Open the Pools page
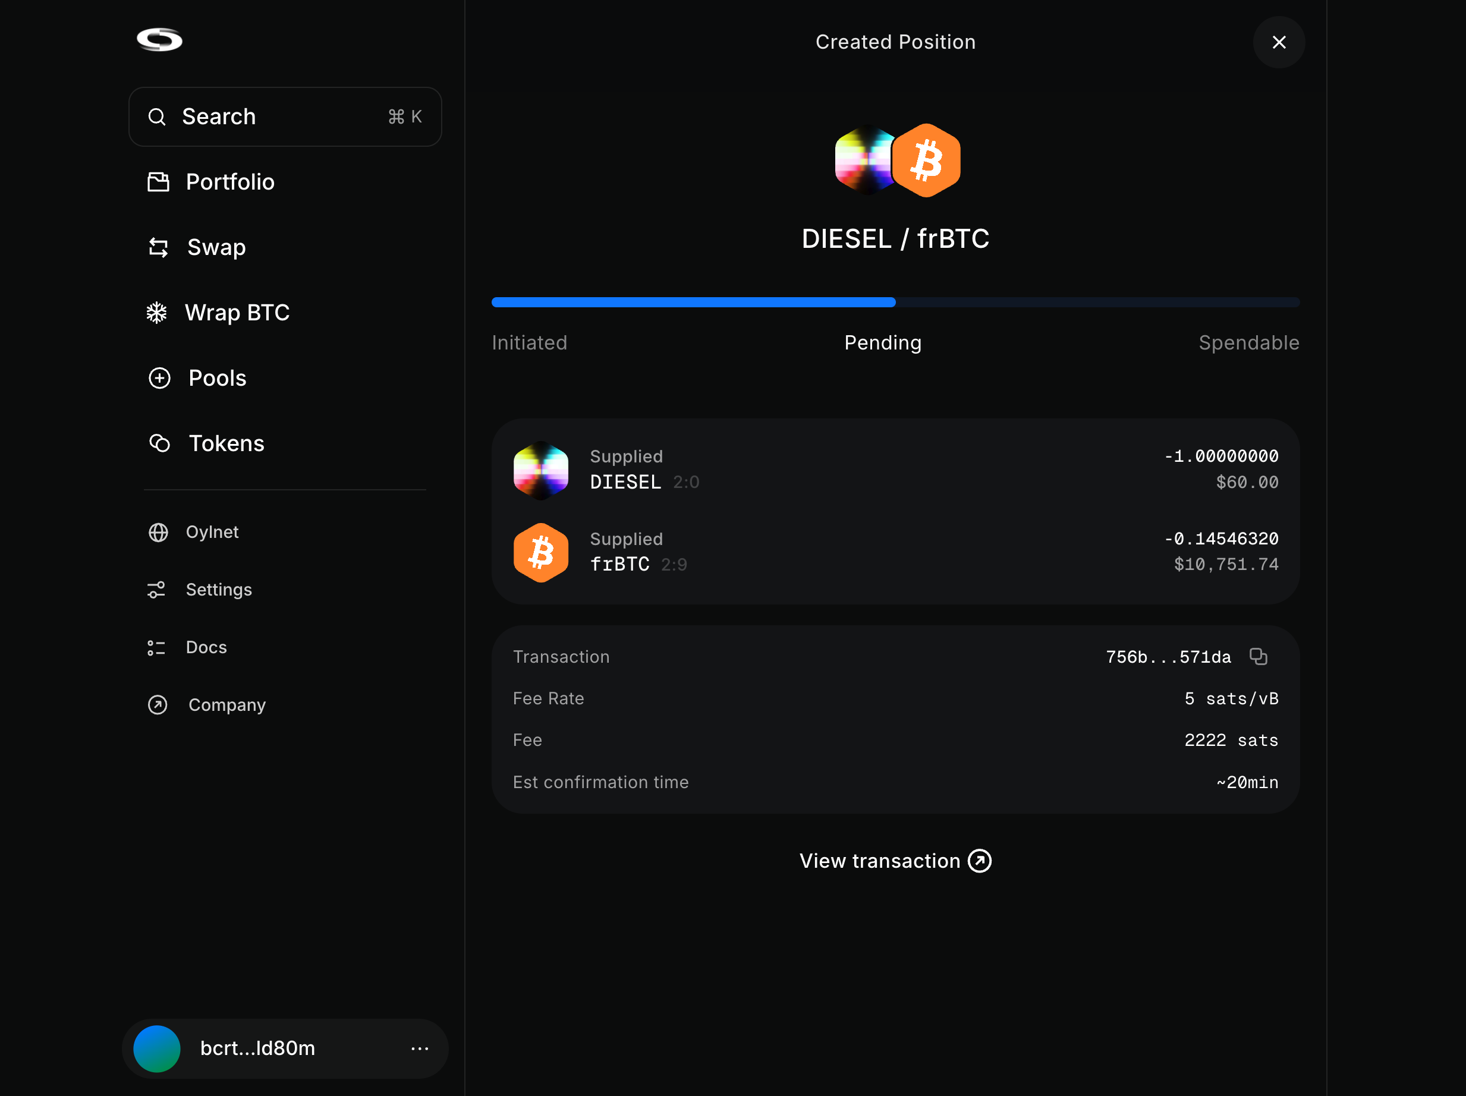1466x1096 pixels. coord(217,377)
